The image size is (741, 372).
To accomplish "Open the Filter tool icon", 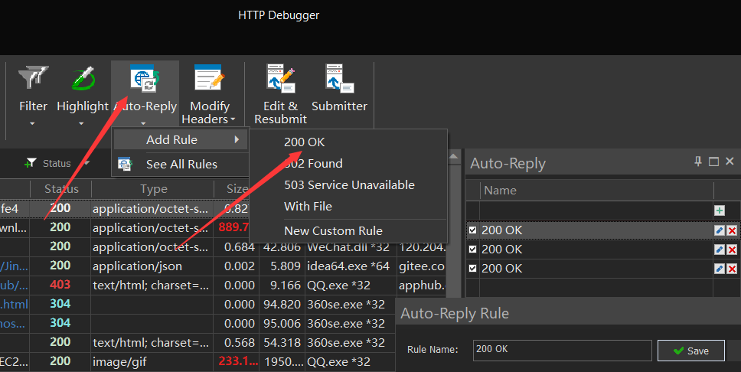I will [x=33, y=78].
